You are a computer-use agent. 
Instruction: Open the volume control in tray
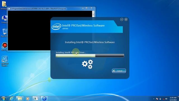pyautogui.click(x=166, y=99)
